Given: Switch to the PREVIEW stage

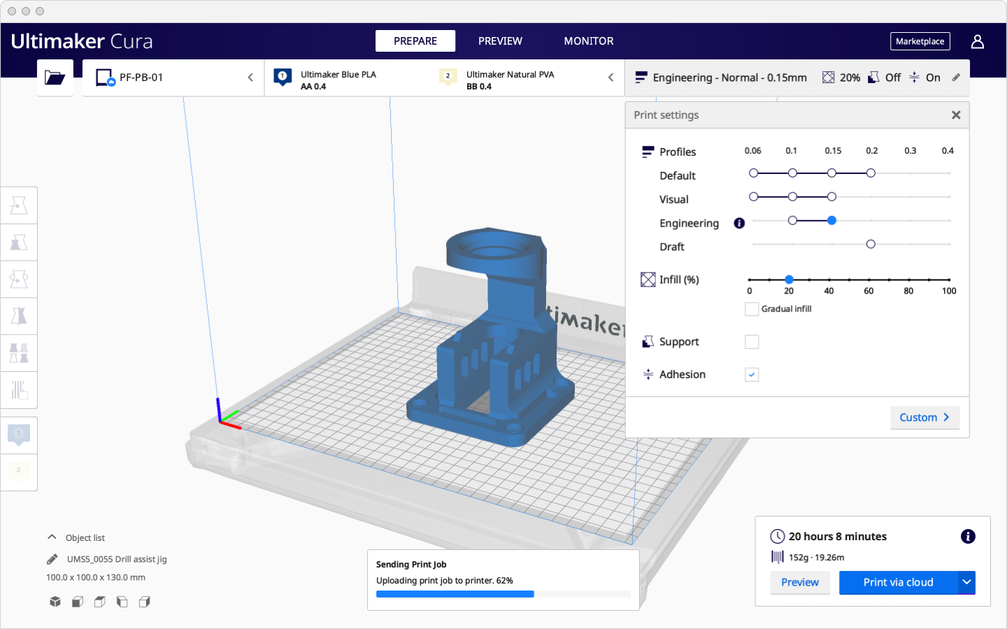Looking at the screenshot, I should point(500,41).
